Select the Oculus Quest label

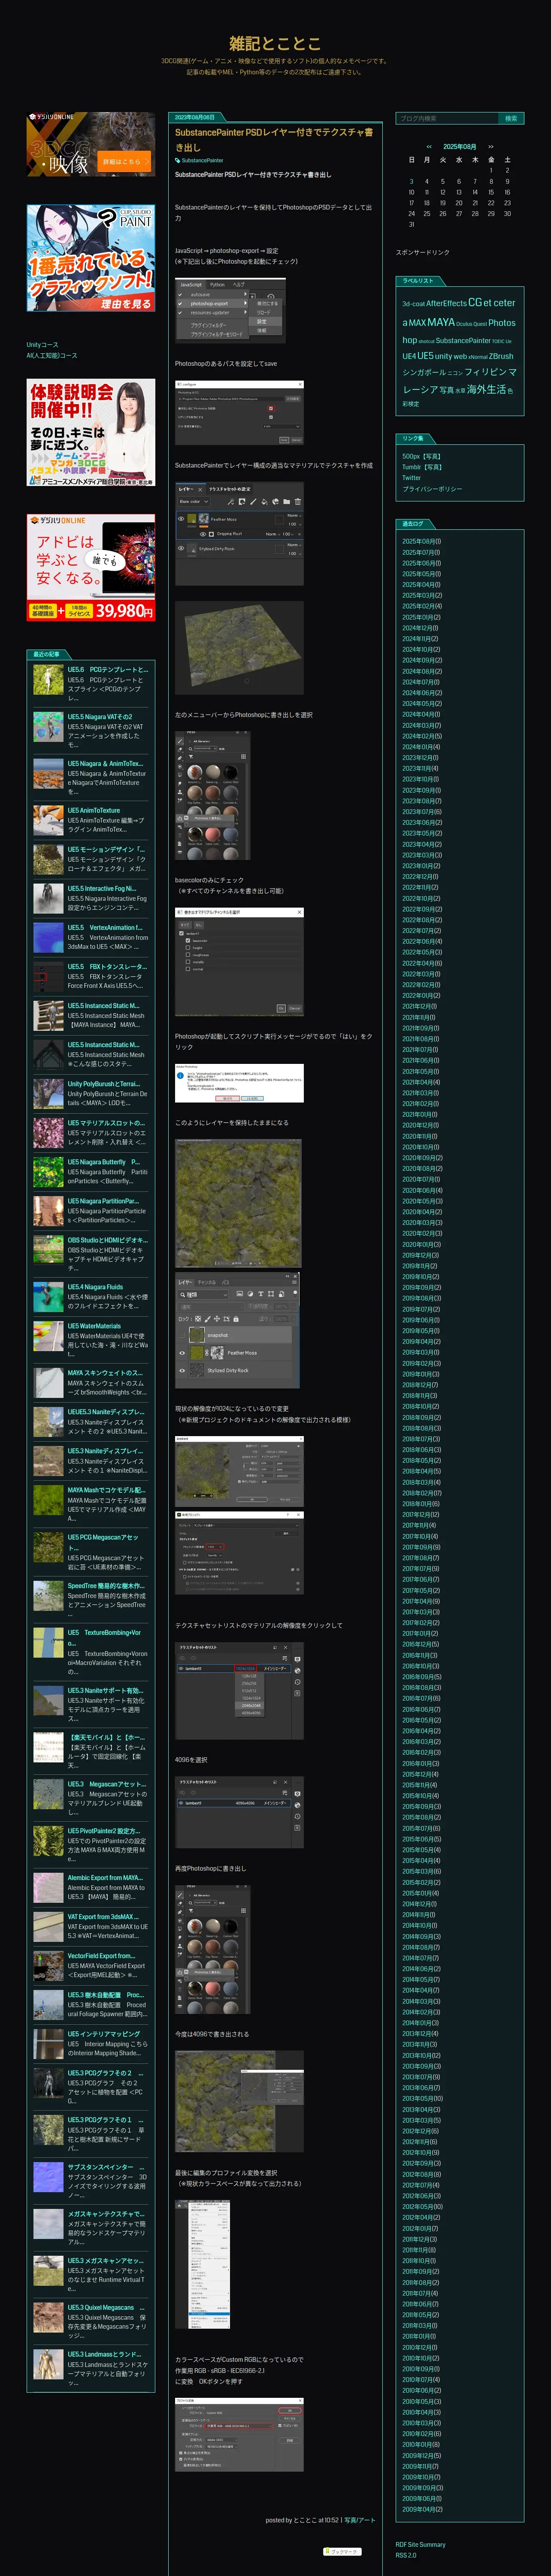tap(471, 324)
